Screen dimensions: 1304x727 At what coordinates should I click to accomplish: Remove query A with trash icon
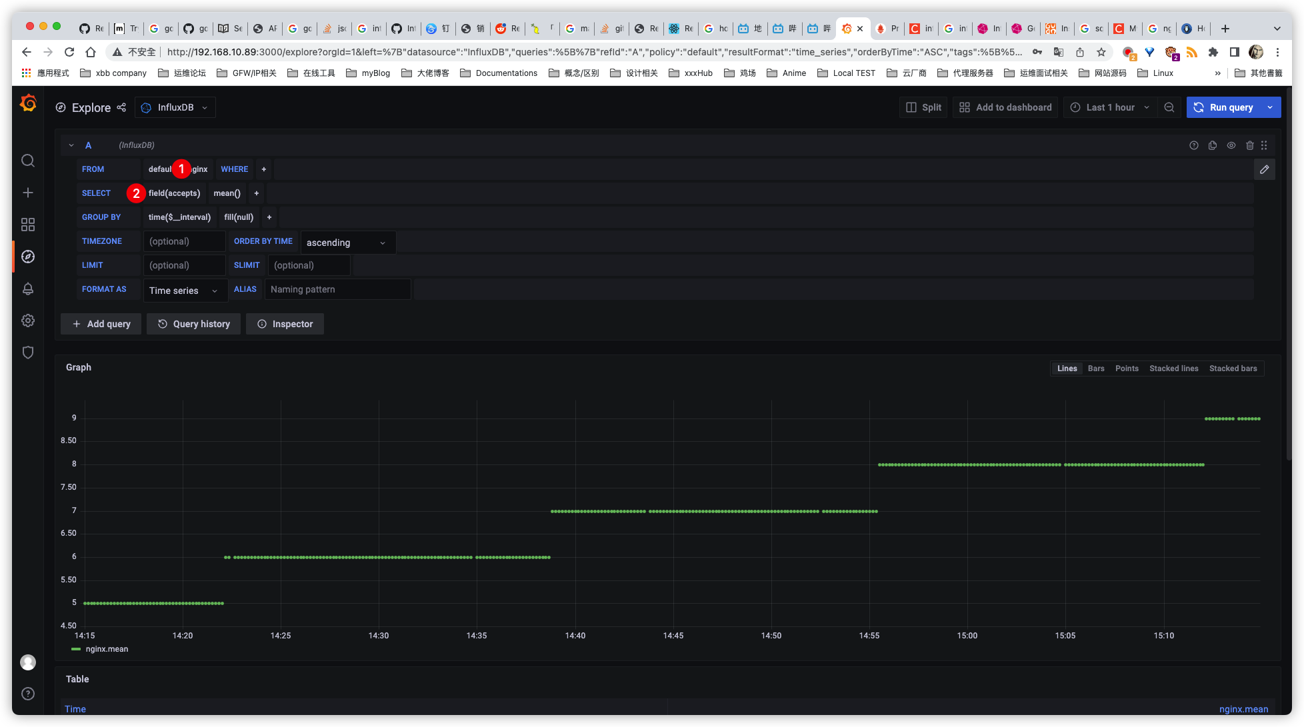click(1250, 145)
